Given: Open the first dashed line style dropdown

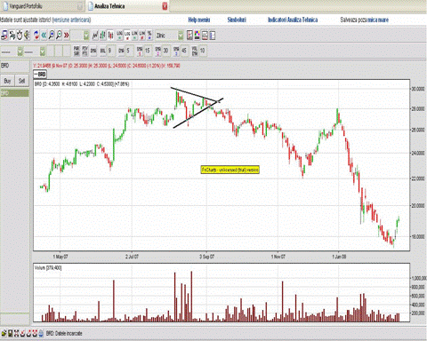Looking at the screenshot, I should (x=20, y=52).
